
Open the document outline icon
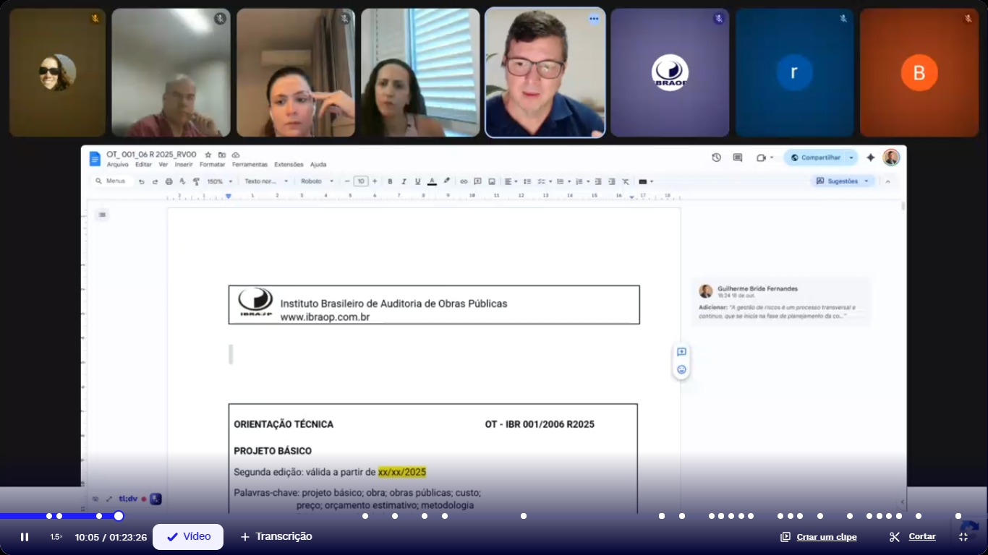102,215
